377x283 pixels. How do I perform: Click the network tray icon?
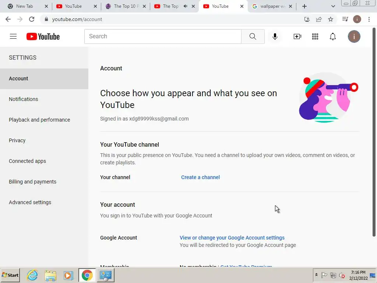(333, 275)
